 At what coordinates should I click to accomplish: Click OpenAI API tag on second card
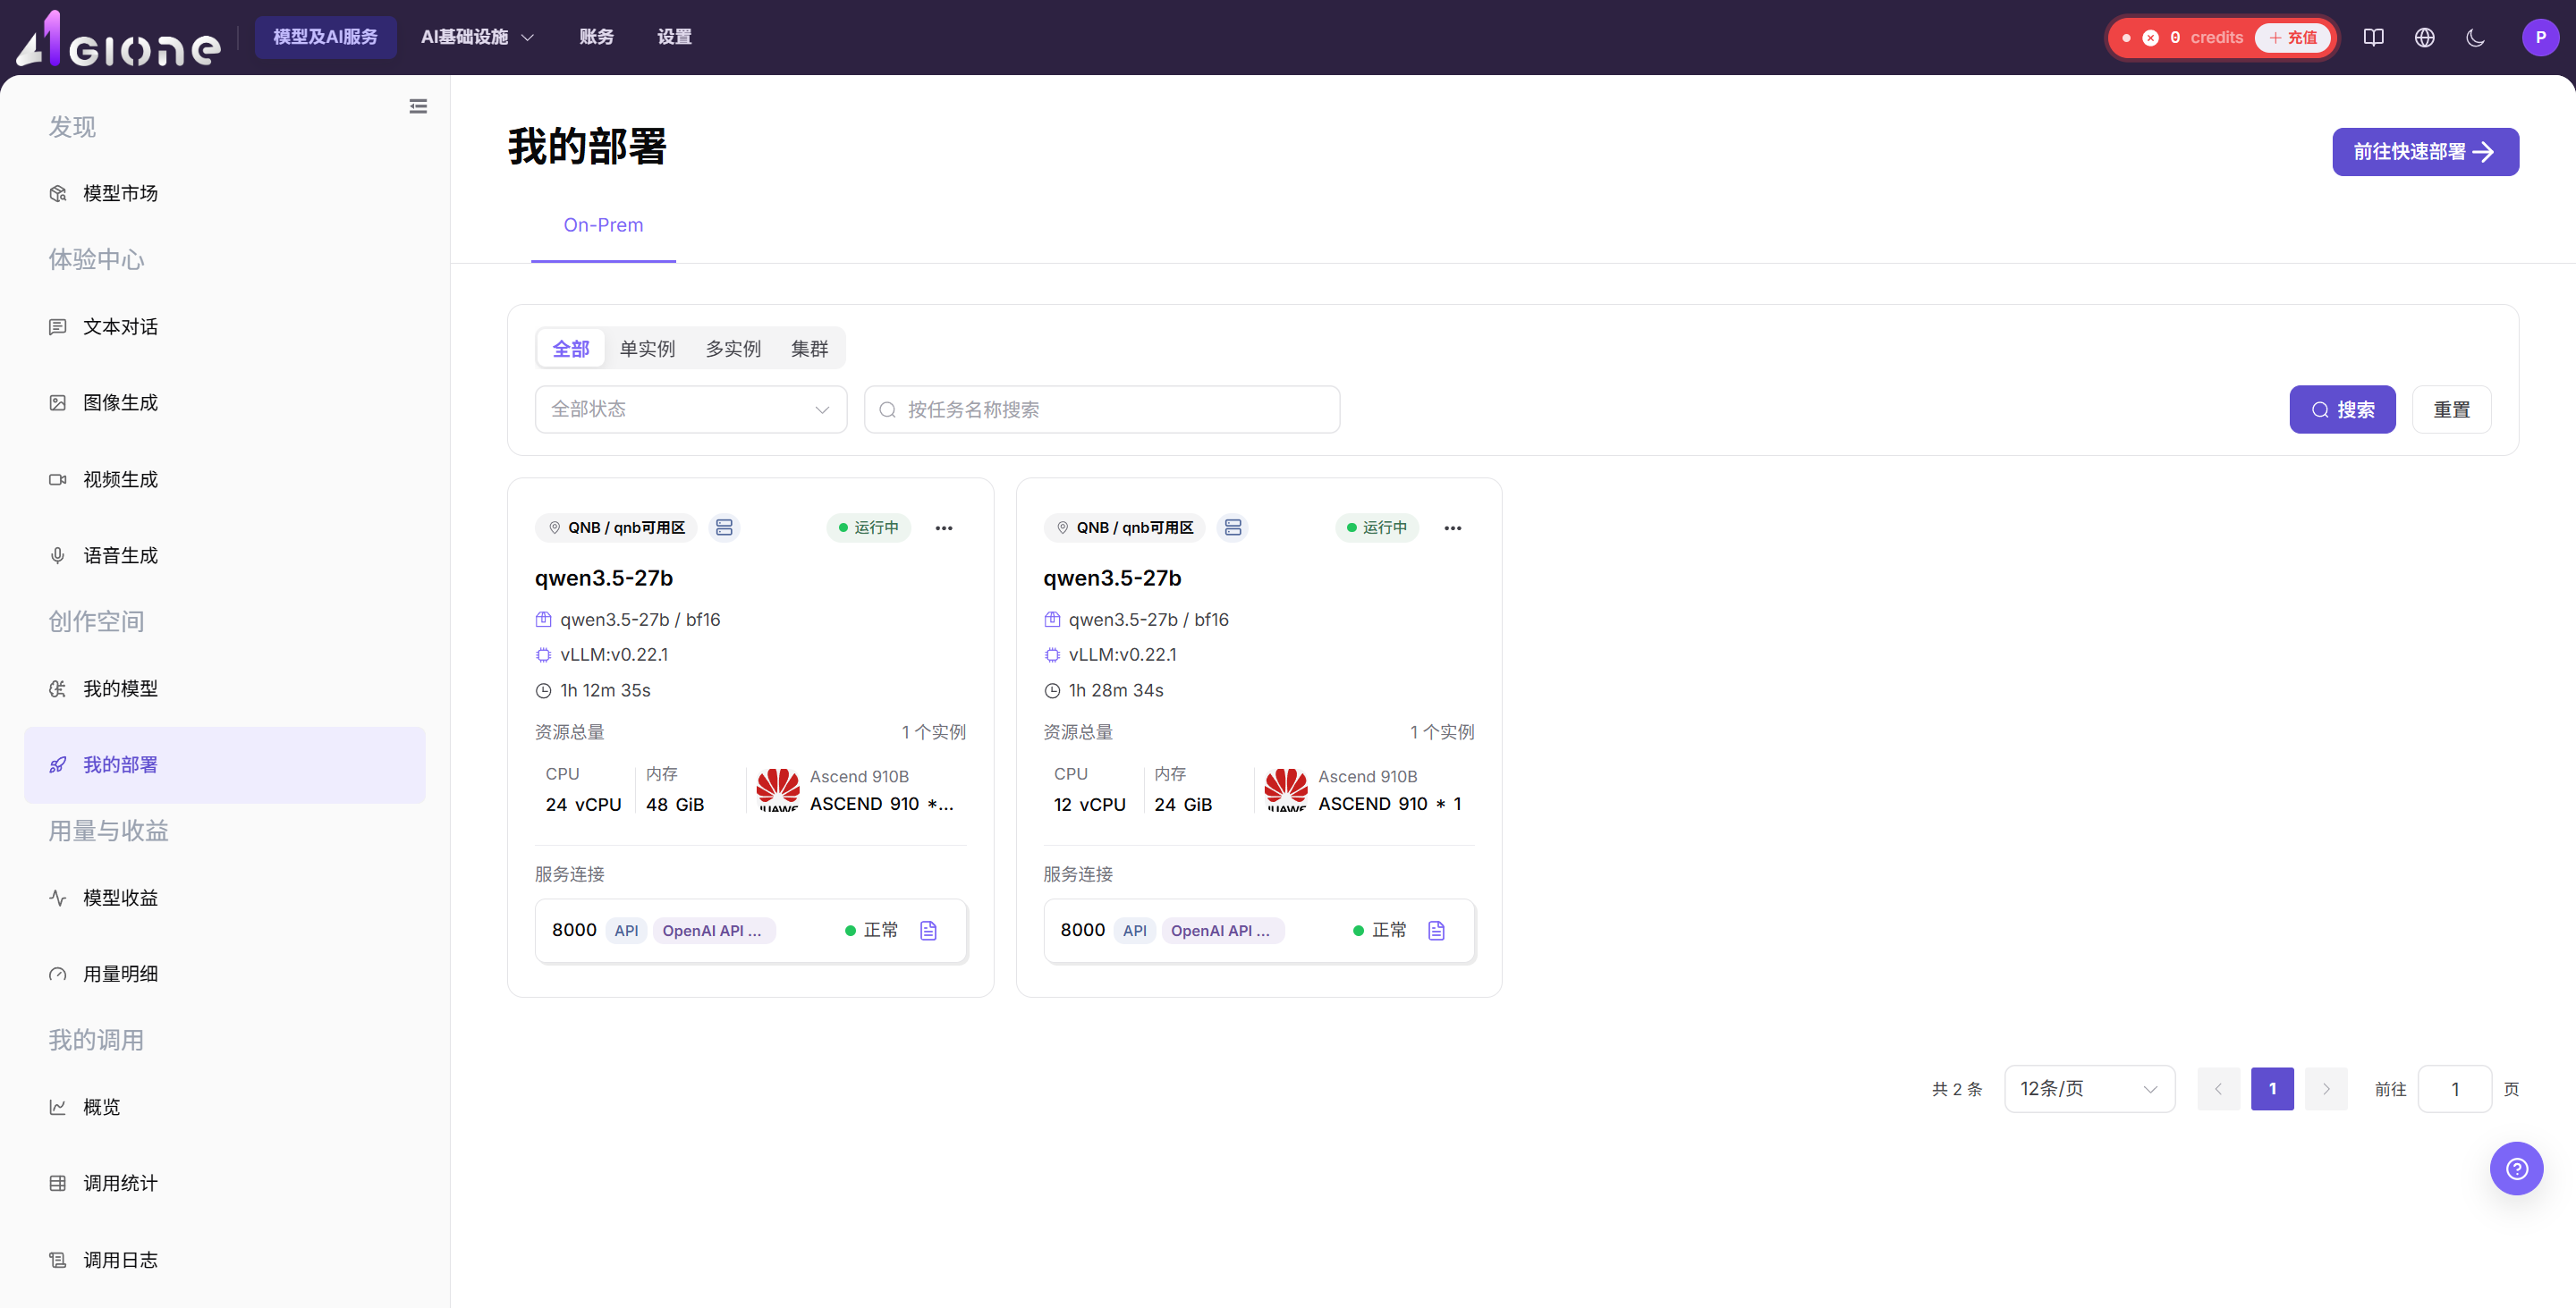click(1222, 931)
